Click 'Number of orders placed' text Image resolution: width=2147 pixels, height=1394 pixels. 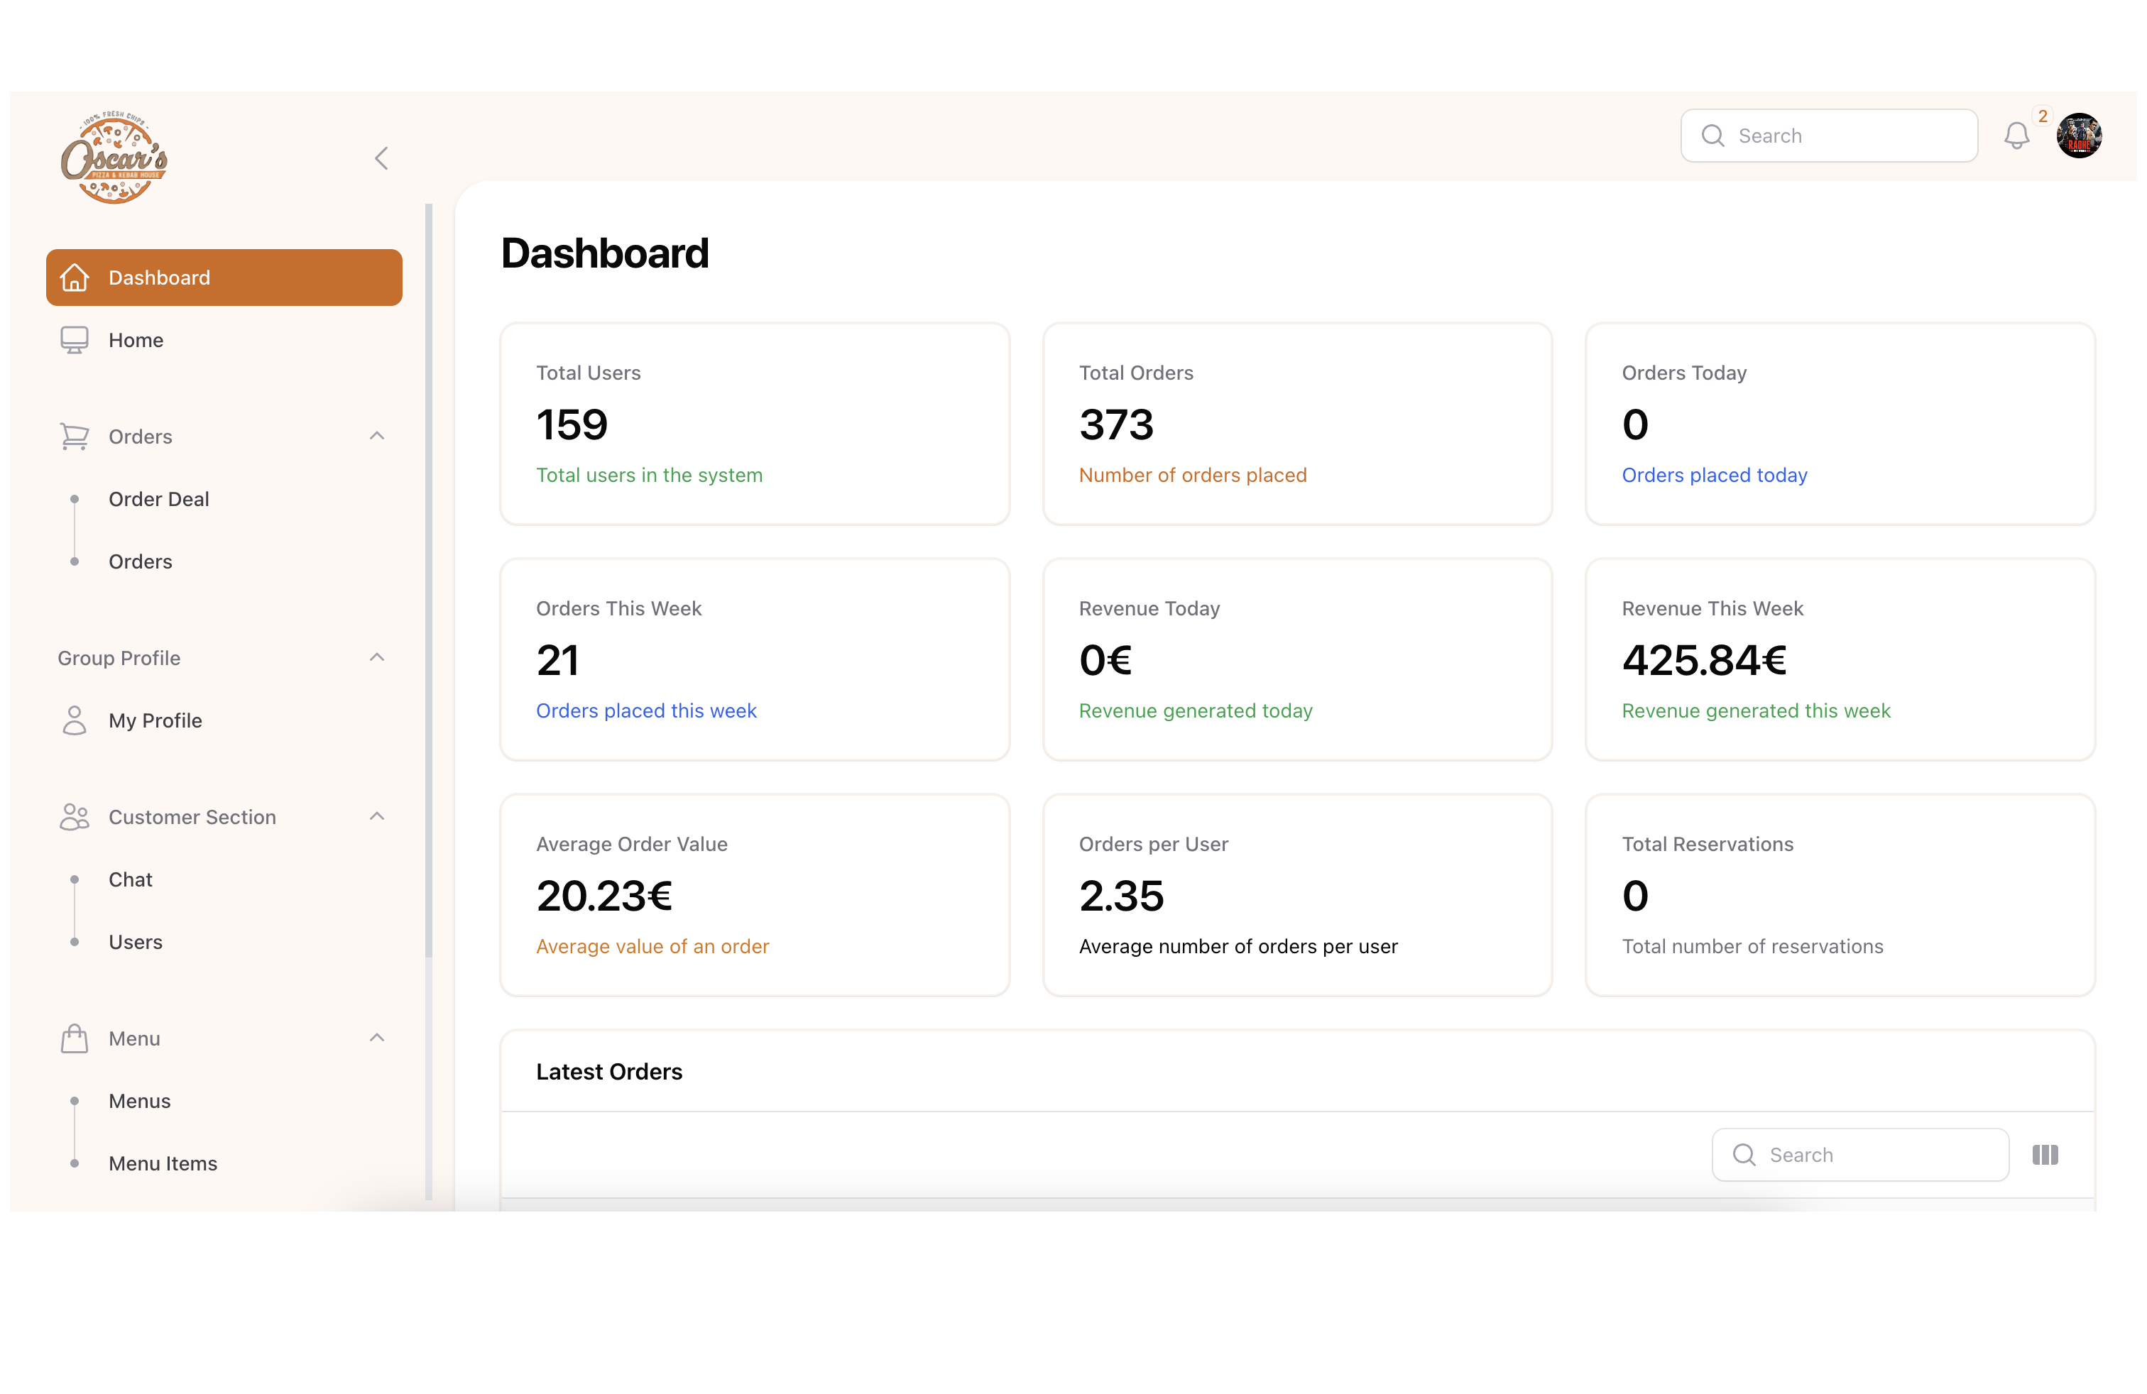[x=1193, y=475]
